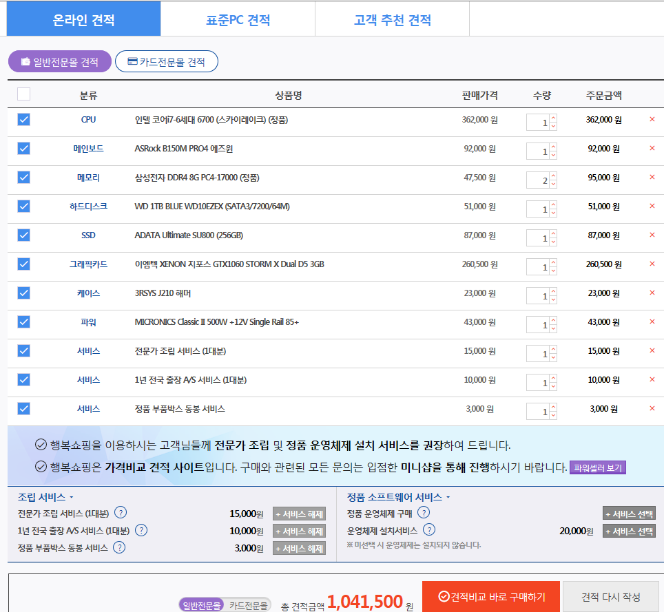Expand the 조립 서비스 section arrow

pyautogui.click(x=71, y=497)
